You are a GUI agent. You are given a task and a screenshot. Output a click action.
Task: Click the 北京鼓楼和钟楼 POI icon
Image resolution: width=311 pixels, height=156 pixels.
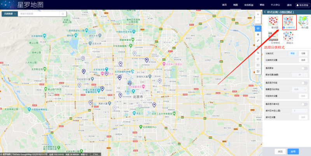(x=133, y=72)
